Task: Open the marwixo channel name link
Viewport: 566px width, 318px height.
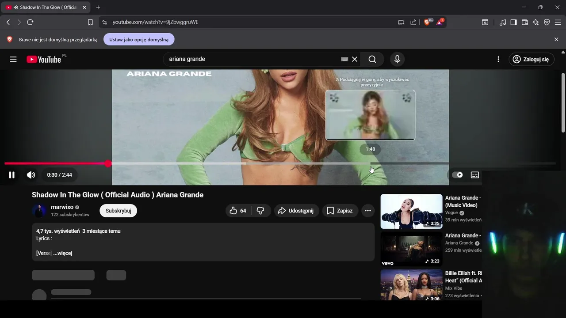Action: pyautogui.click(x=62, y=207)
